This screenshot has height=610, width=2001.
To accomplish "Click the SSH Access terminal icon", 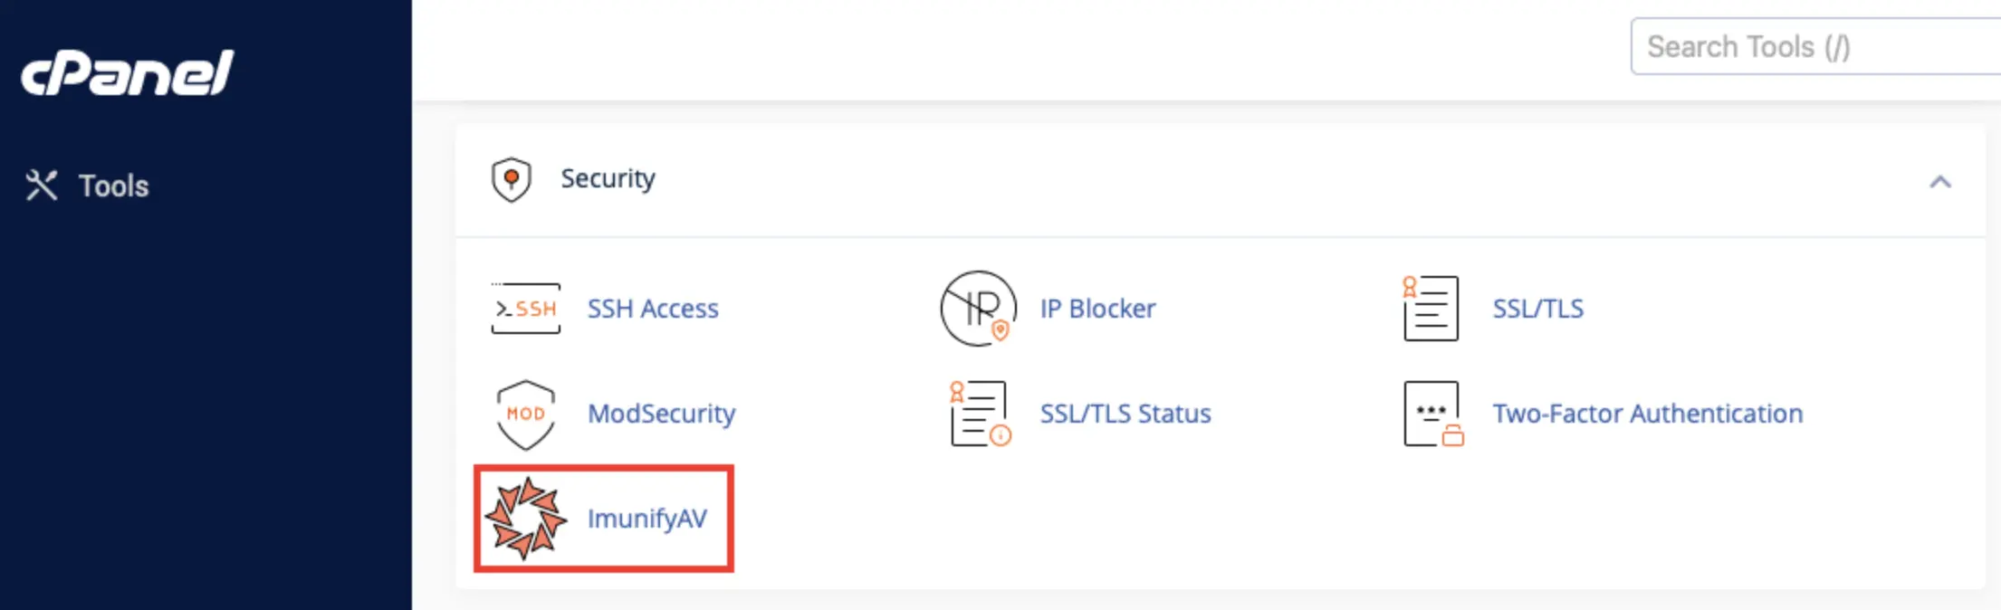I will coord(525,309).
